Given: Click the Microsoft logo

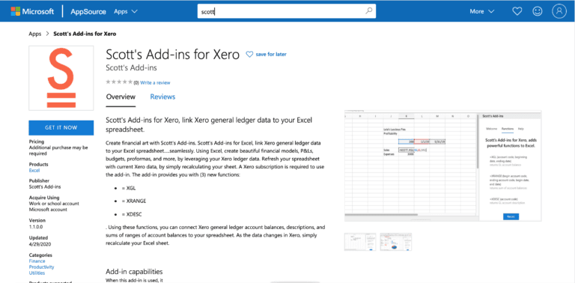Looking at the screenshot, I should pos(32,11).
